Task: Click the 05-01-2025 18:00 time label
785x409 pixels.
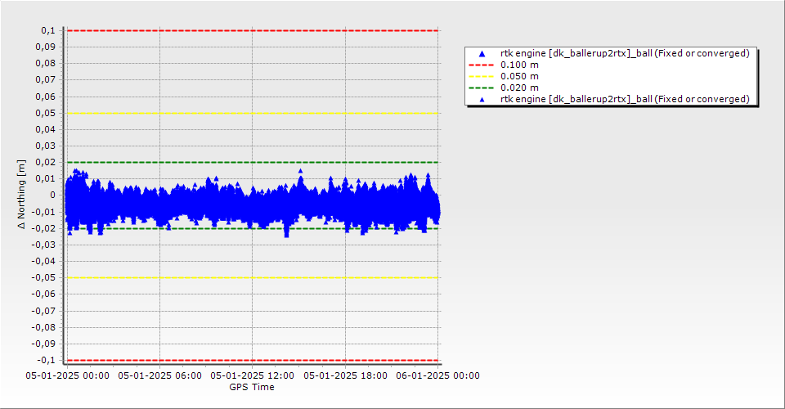Action: [345, 375]
